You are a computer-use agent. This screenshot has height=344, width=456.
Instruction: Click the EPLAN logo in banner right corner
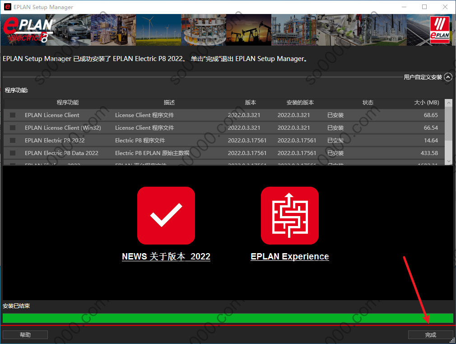click(x=440, y=30)
